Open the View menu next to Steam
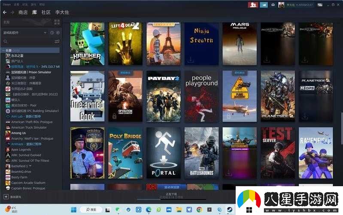Screen dimensions: 343x215 16,4
